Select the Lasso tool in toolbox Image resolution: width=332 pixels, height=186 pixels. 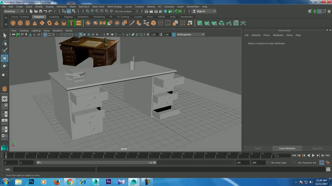point(5,43)
